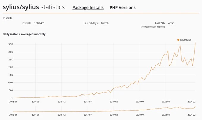Click the 1.5K y-axis label

(x=11, y=75)
